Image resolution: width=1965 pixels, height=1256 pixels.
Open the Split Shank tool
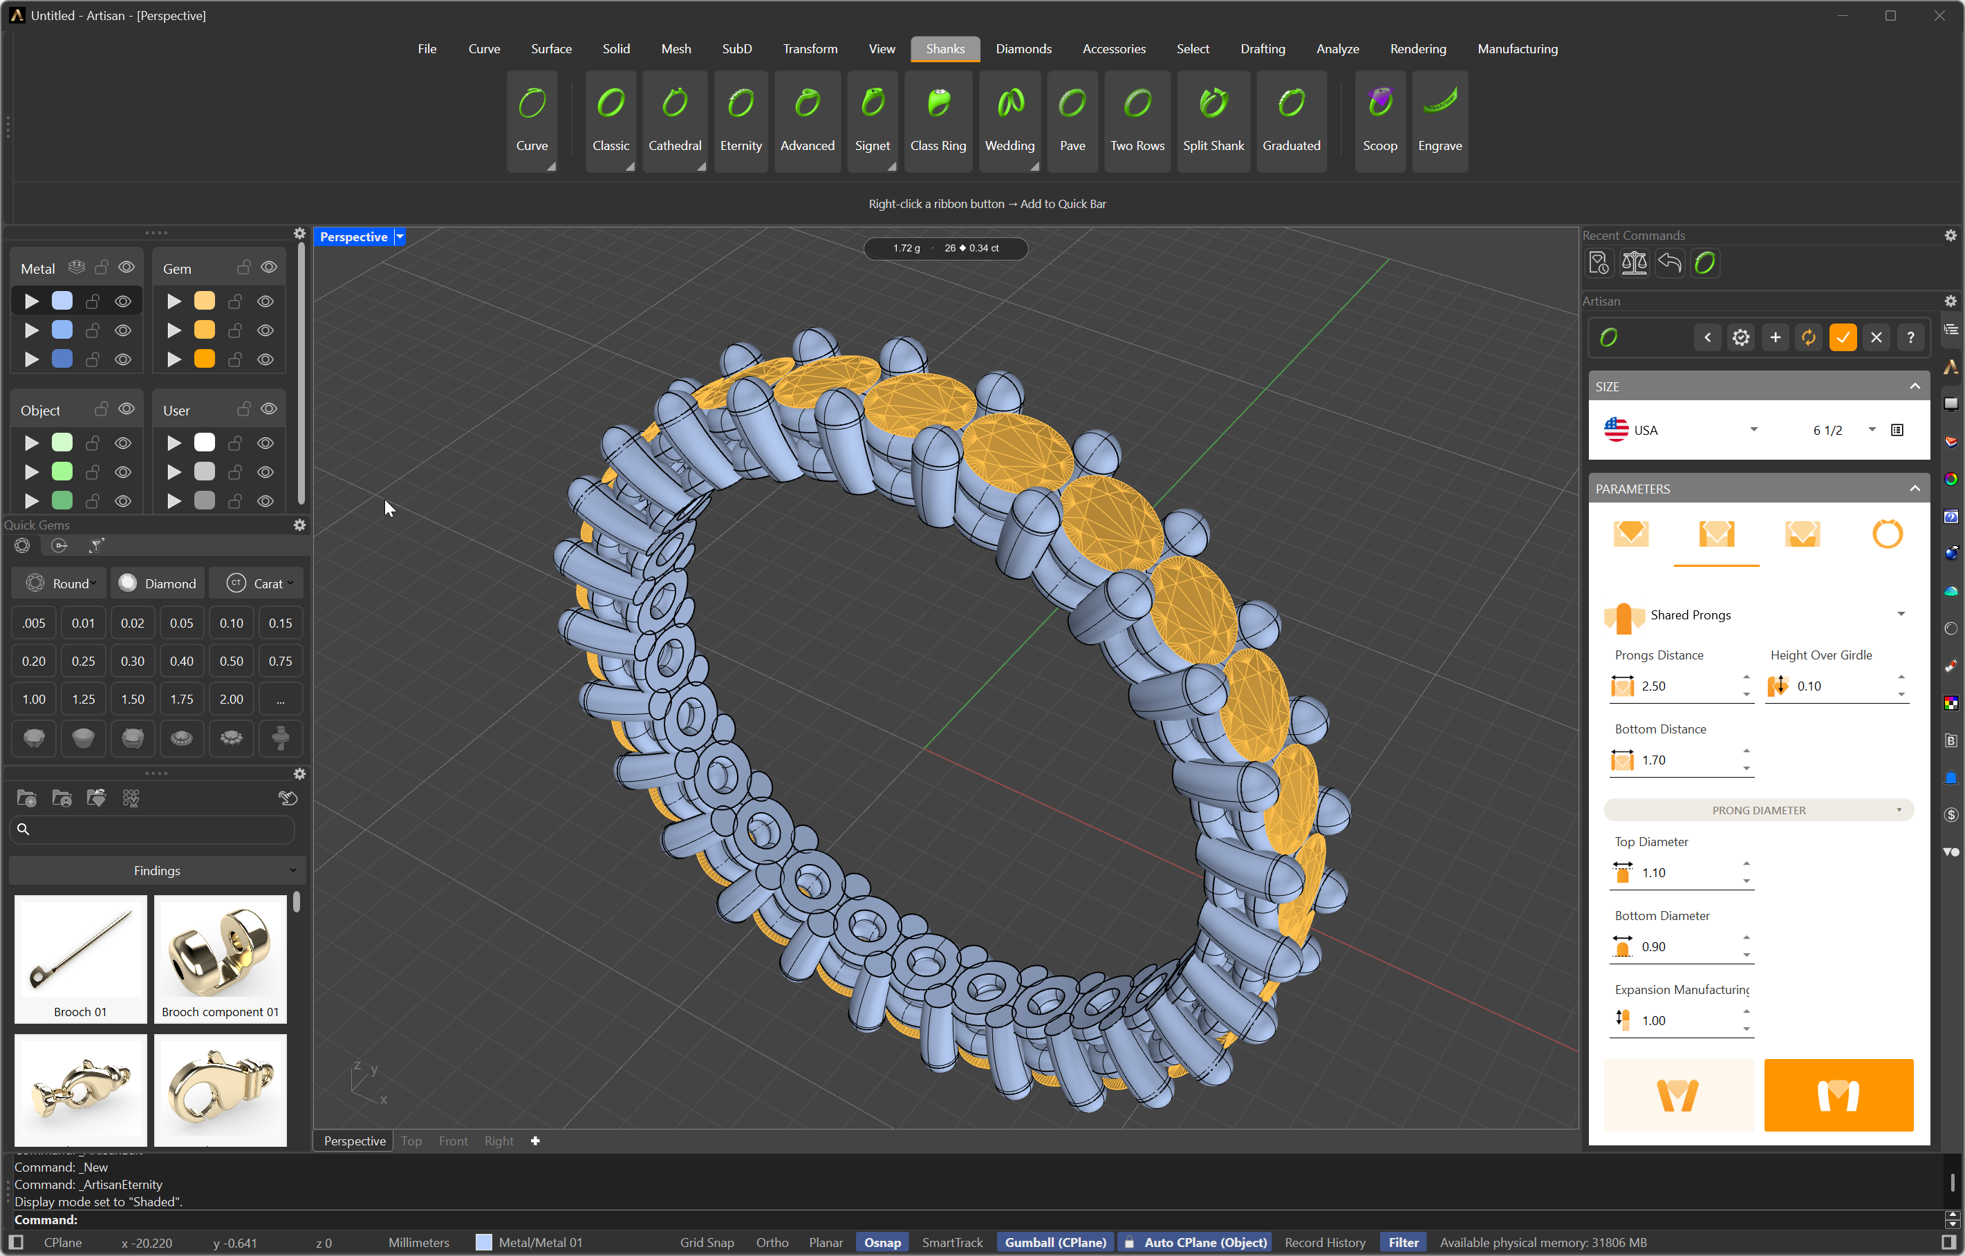coord(1213,121)
